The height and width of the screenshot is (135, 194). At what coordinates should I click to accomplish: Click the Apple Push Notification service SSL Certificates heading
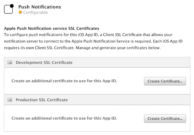[x=52, y=28]
